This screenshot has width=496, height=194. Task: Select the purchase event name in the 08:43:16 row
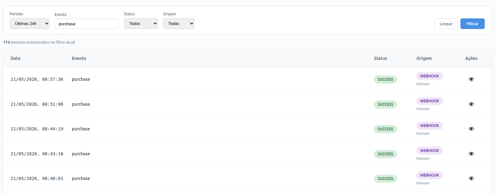[81, 154]
